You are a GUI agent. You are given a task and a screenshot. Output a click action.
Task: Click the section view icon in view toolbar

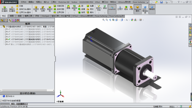(x=113, y=20)
